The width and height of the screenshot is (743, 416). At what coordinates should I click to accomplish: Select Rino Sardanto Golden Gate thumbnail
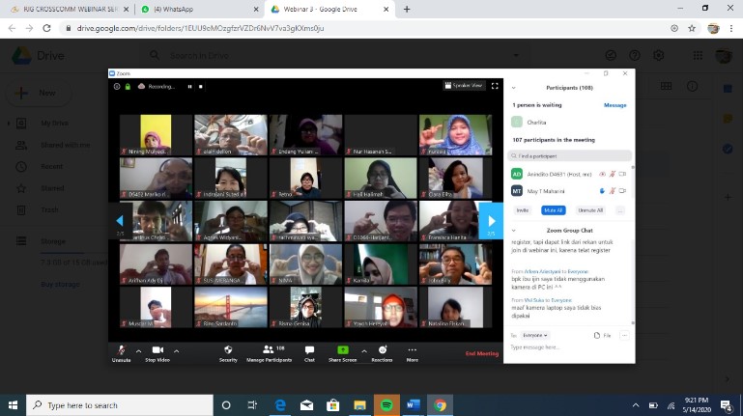click(231, 307)
